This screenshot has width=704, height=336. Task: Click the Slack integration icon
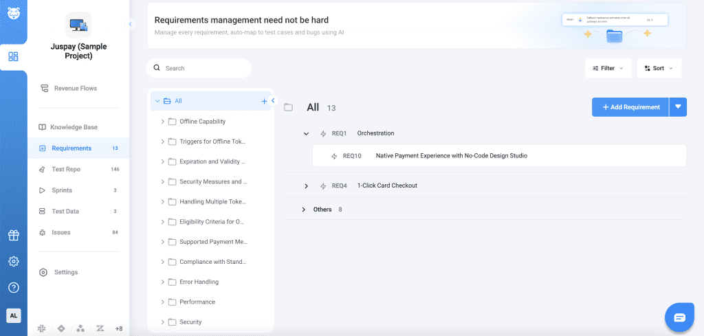(43, 328)
